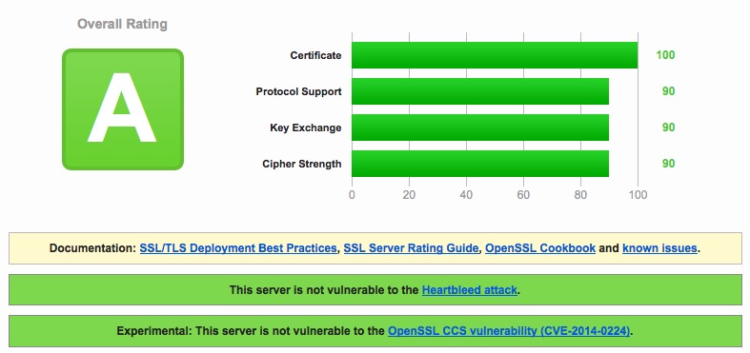
Task: Open OpenSSL CCS vulnerability CVE-2014-0224 link
Action: coord(509,331)
